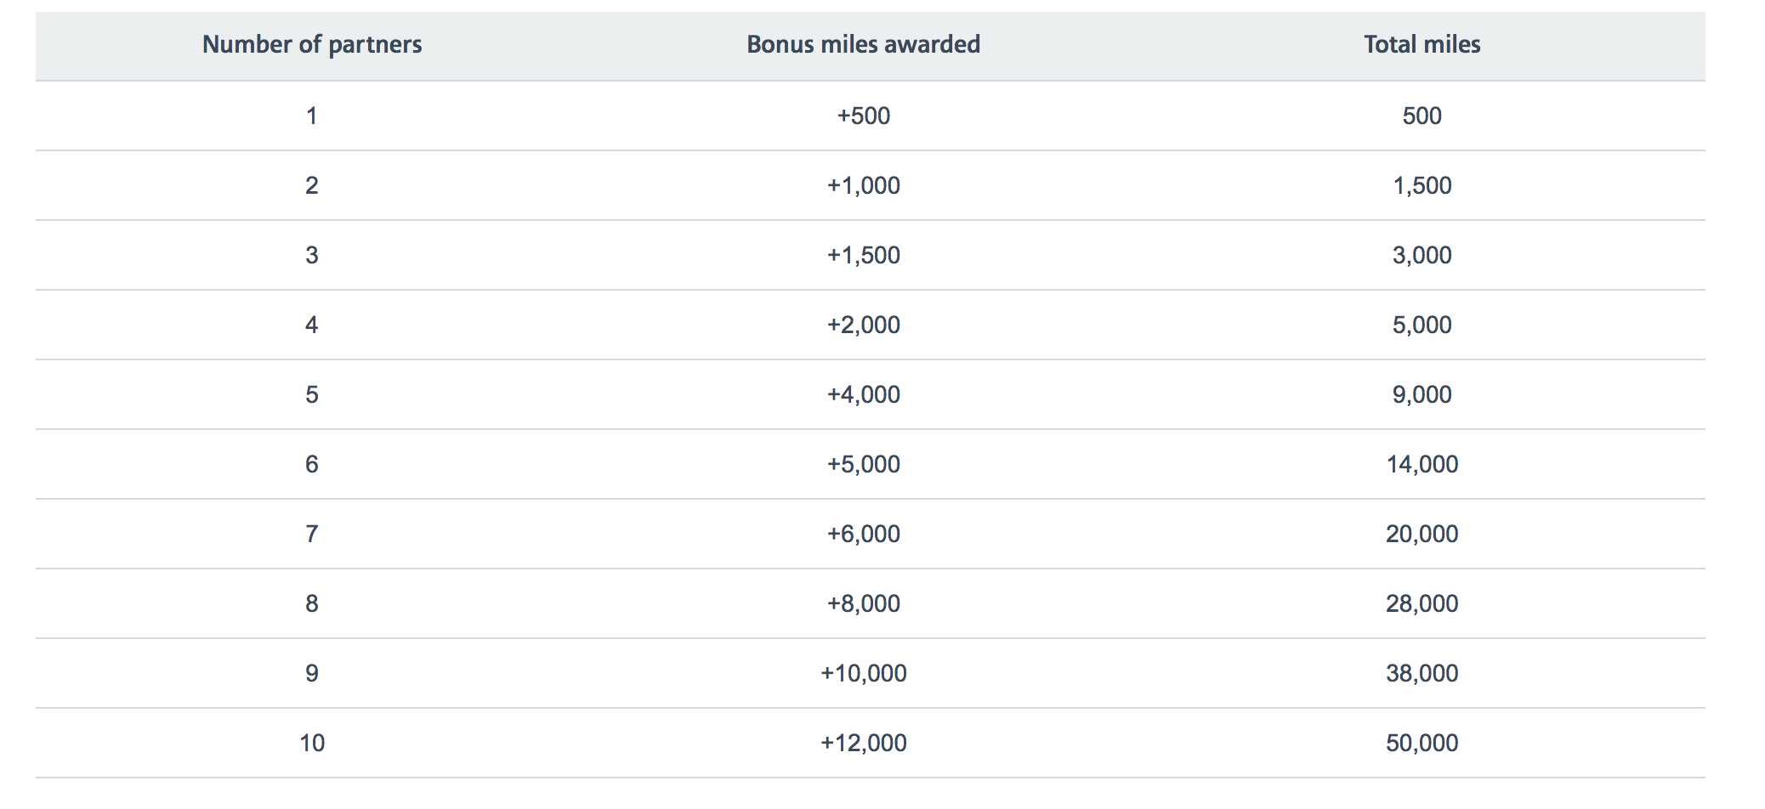Click the "Total miles" column header

tap(1422, 45)
